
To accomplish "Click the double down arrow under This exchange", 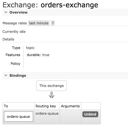I will tap(52, 95).
